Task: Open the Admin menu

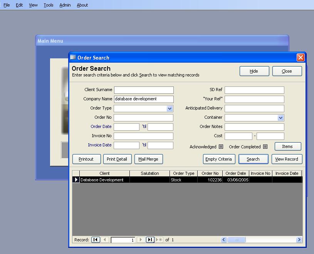Action: [65, 5]
